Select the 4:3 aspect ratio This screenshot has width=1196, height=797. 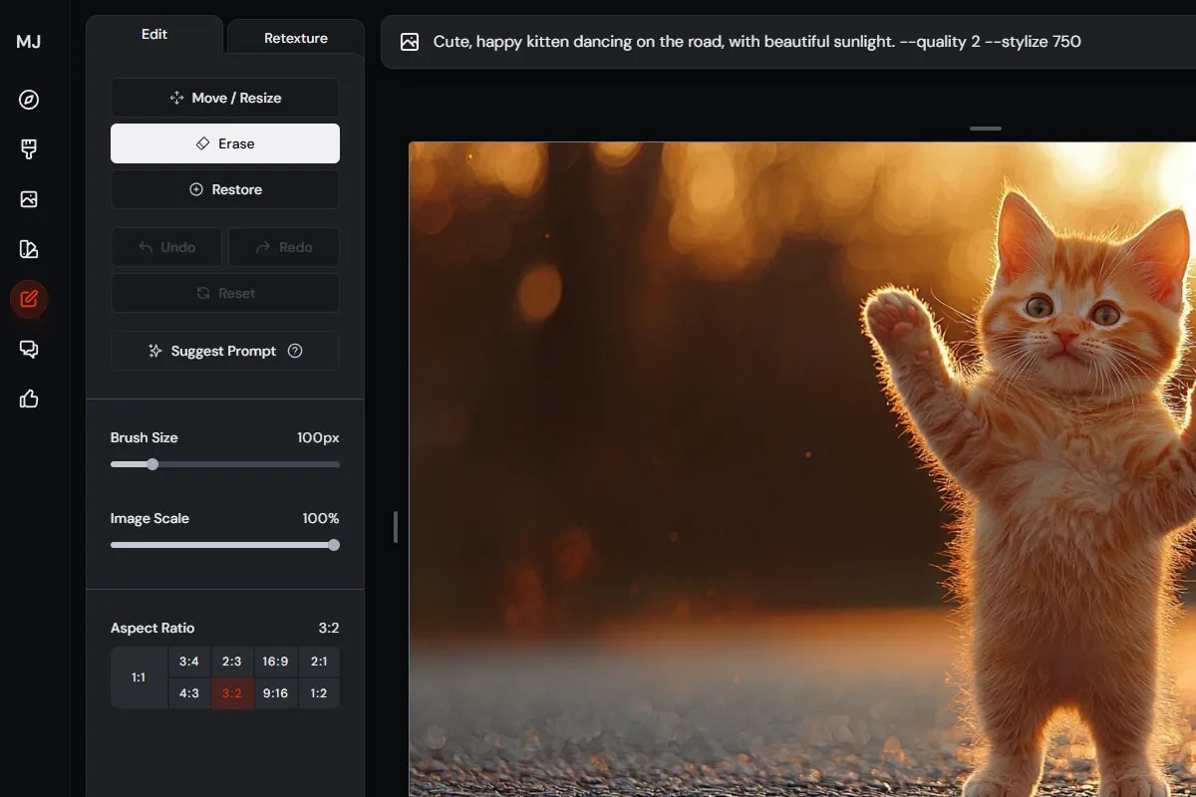tap(189, 693)
